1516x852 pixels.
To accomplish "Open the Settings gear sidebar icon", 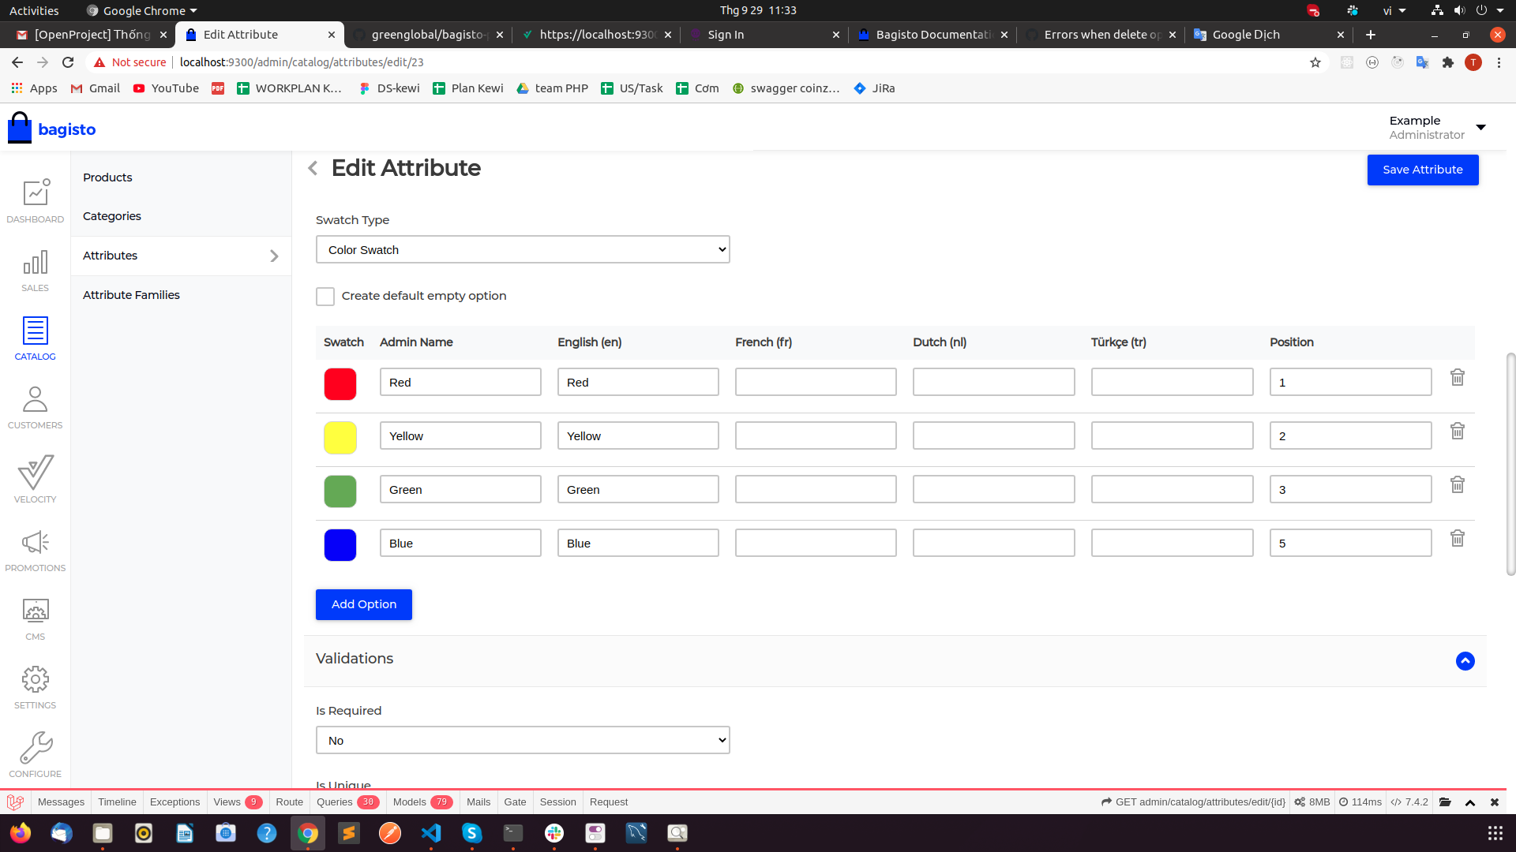I will (36, 688).
